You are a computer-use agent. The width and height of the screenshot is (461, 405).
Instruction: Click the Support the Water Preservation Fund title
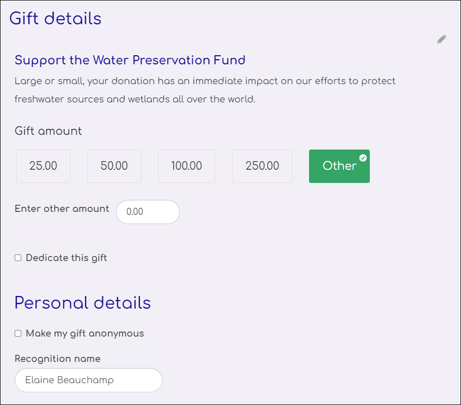(x=130, y=60)
